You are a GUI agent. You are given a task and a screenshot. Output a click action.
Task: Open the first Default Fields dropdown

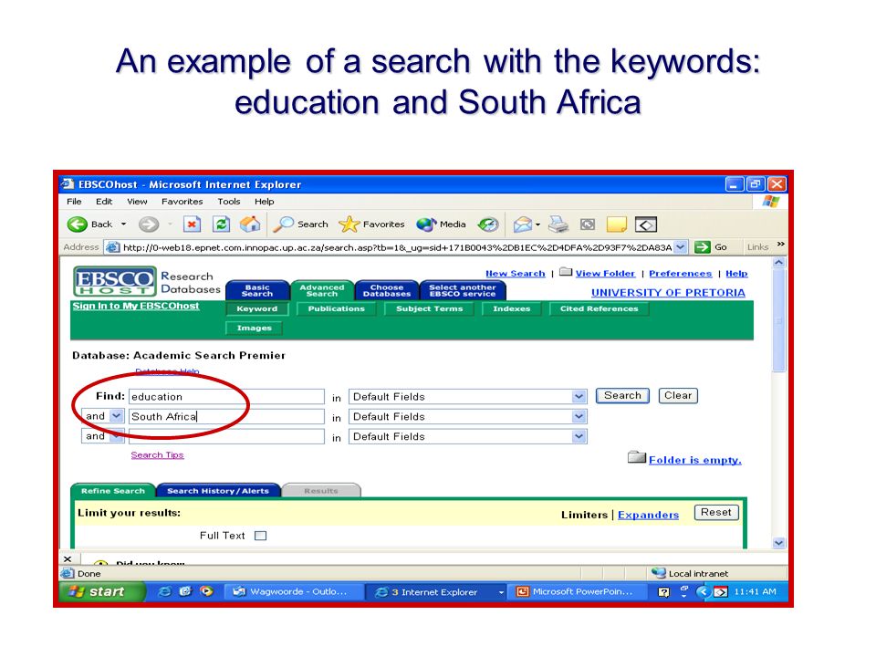point(579,397)
